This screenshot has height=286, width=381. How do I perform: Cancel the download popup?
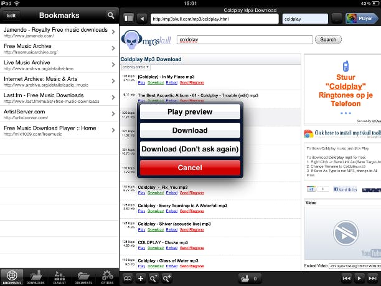(190, 168)
